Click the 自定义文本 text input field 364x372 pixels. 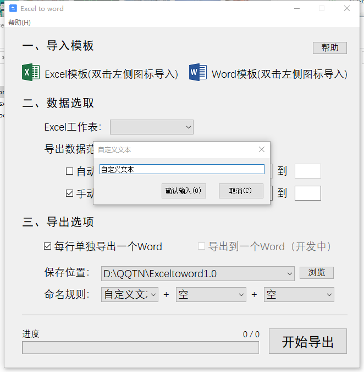tap(182, 169)
